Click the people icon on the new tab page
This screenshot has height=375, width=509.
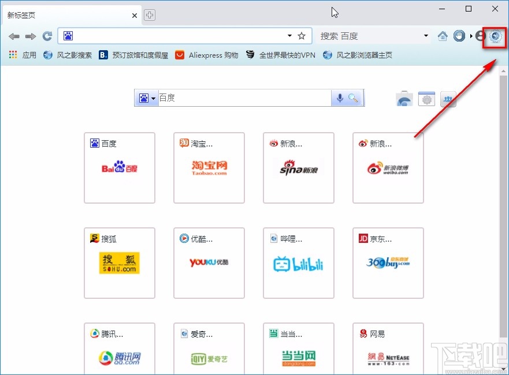[448, 98]
